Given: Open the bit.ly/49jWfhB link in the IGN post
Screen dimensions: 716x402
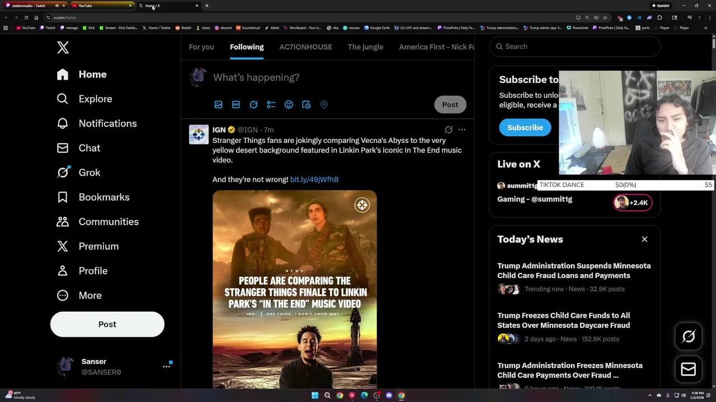Looking at the screenshot, I should point(314,179).
